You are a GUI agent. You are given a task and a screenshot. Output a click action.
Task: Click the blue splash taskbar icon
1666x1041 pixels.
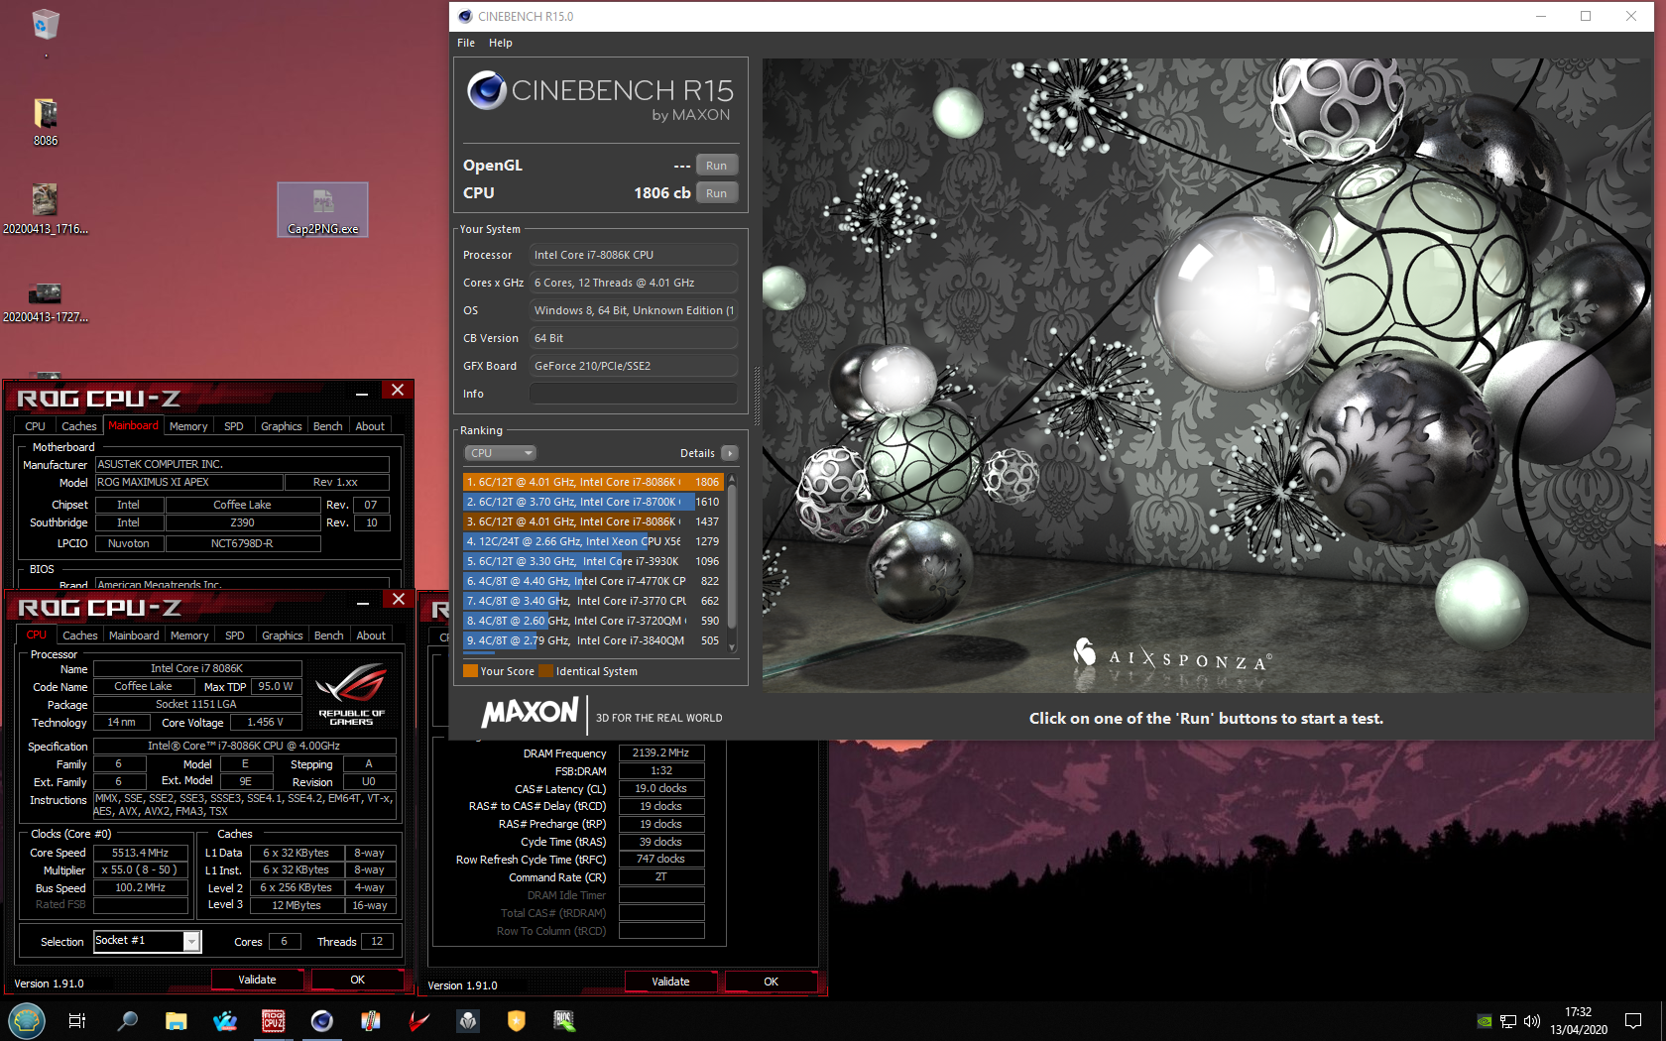tap(225, 1020)
